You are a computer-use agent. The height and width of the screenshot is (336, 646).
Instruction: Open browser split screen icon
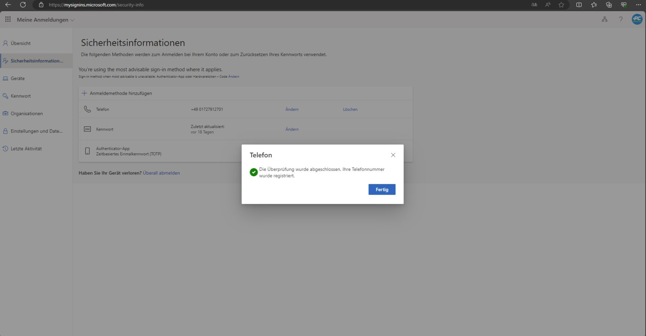tap(579, 5)
